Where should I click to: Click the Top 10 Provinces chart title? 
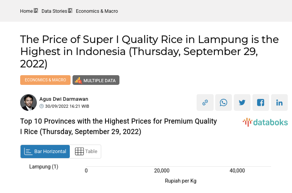tap(119, 126)
